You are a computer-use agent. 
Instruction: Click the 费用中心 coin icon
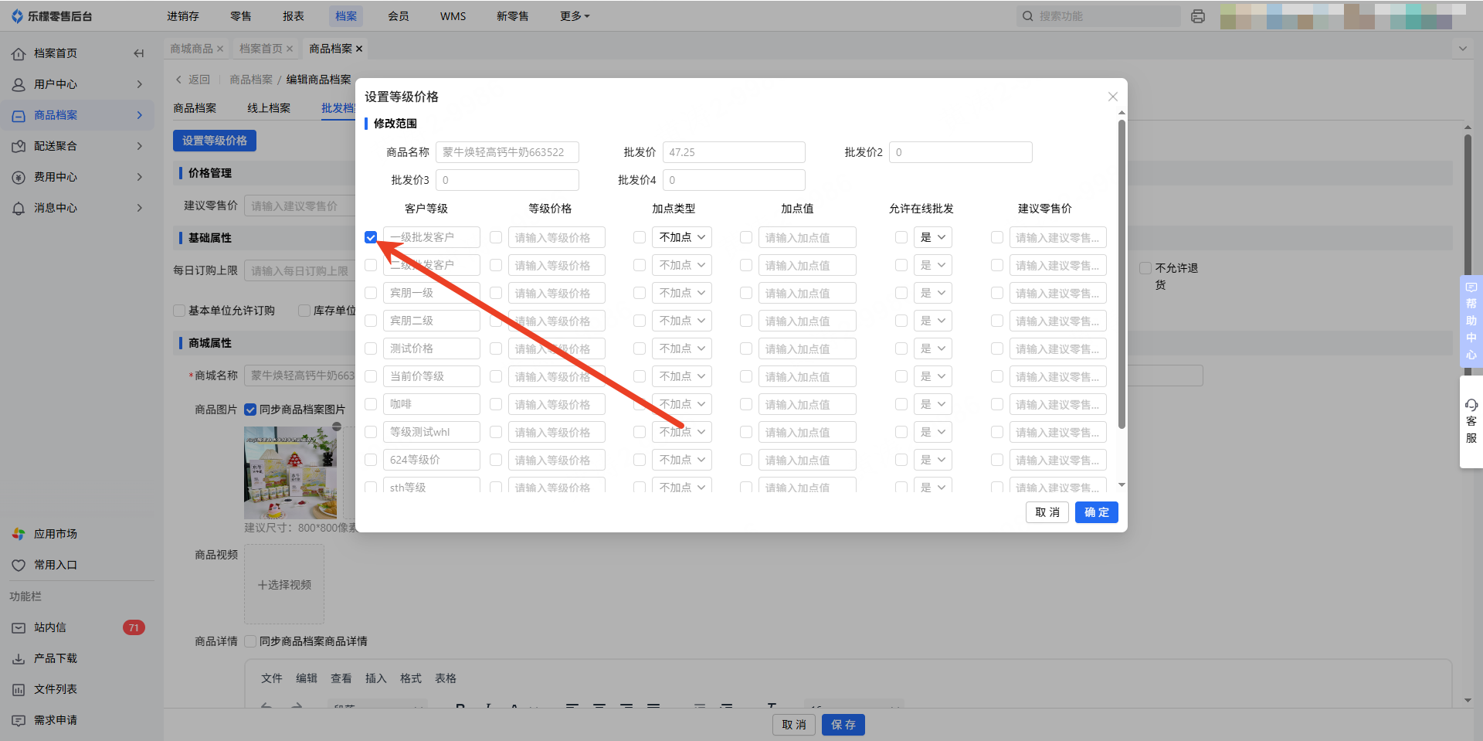click(19, 177)
